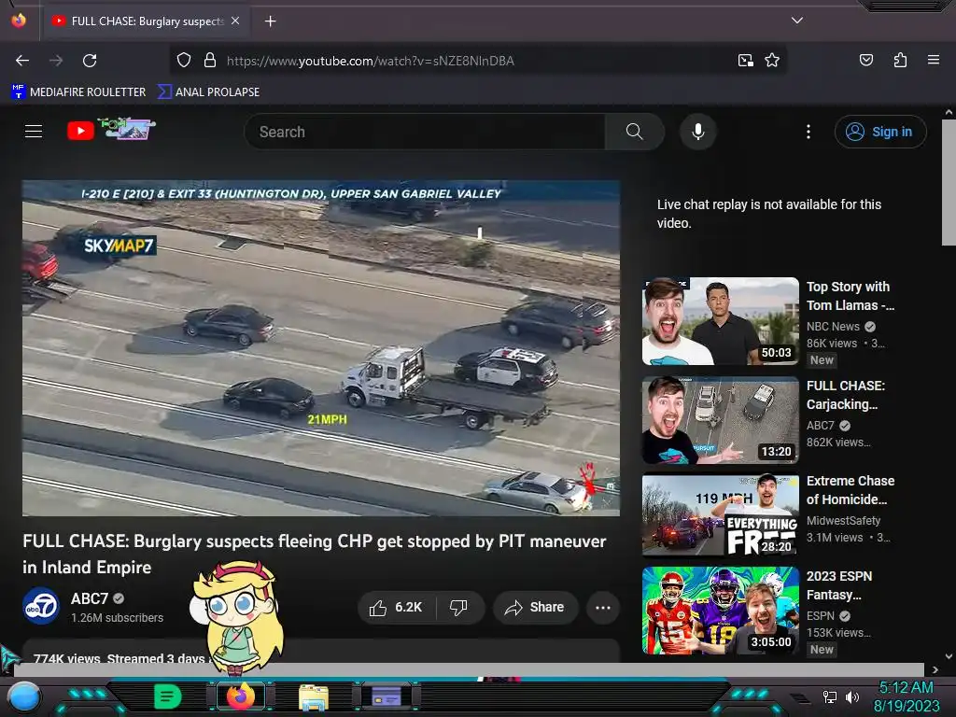Open a new tab with the plus icon

click(x=270, y=21)
